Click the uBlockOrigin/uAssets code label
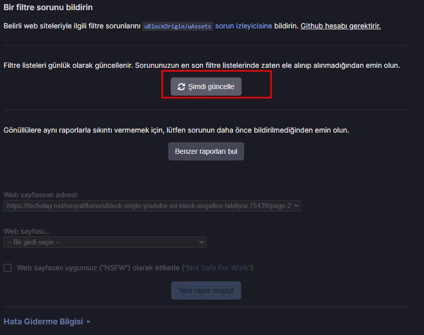424x335 pixels. pyautogui.click(x=178, y=26)
